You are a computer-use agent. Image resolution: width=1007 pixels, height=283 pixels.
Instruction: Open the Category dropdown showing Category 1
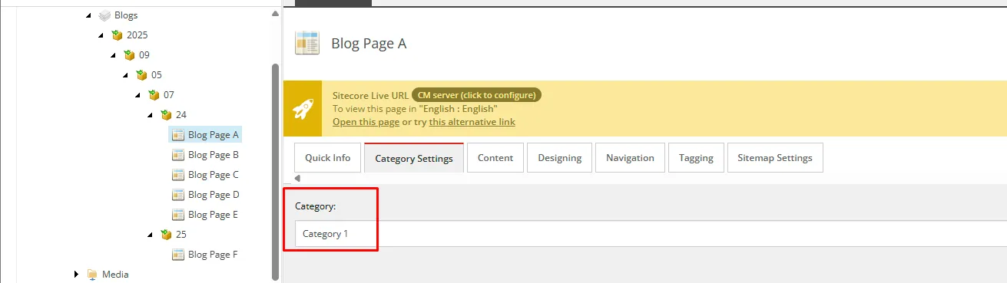click(x=651, y=234)
